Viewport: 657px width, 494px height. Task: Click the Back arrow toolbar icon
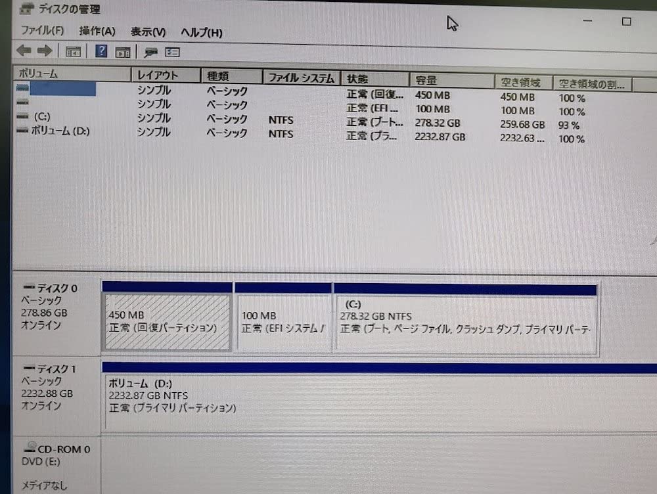(x=24, y=51)
